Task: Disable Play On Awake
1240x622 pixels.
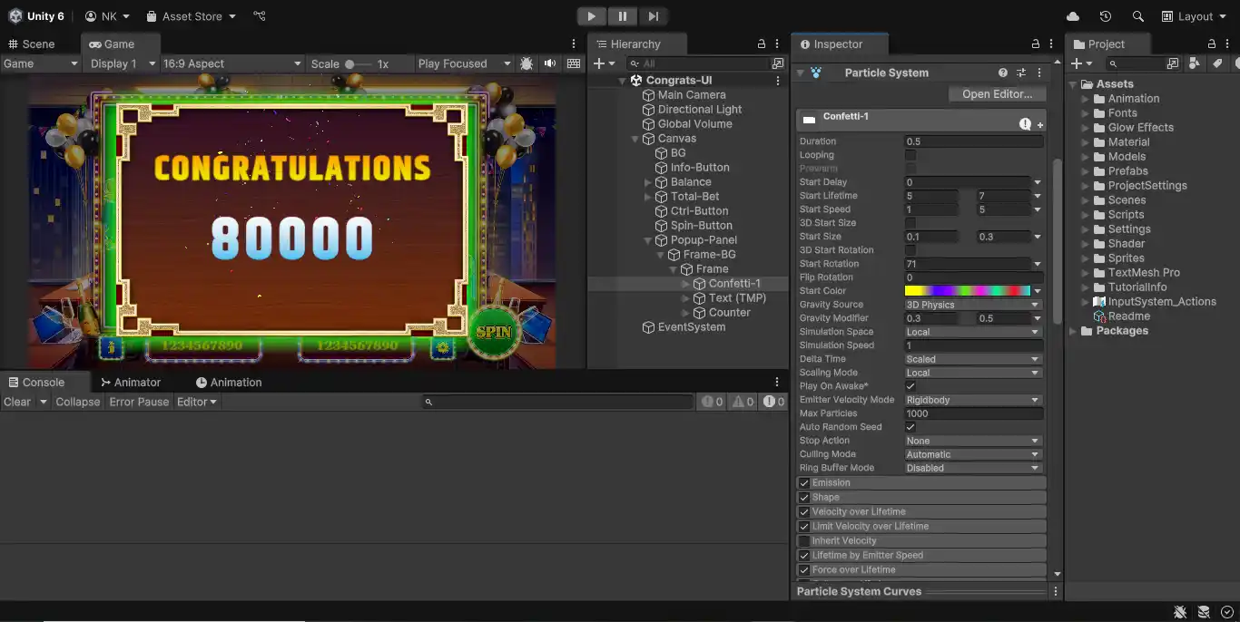Action: point(909,385)
